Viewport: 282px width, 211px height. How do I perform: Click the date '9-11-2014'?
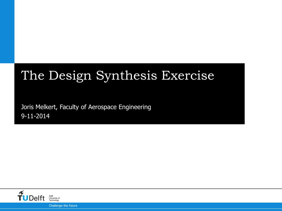[x=35, y=116]
